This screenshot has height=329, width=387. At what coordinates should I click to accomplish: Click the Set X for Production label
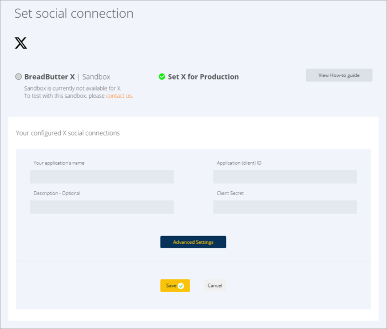[x=203, y=77]
